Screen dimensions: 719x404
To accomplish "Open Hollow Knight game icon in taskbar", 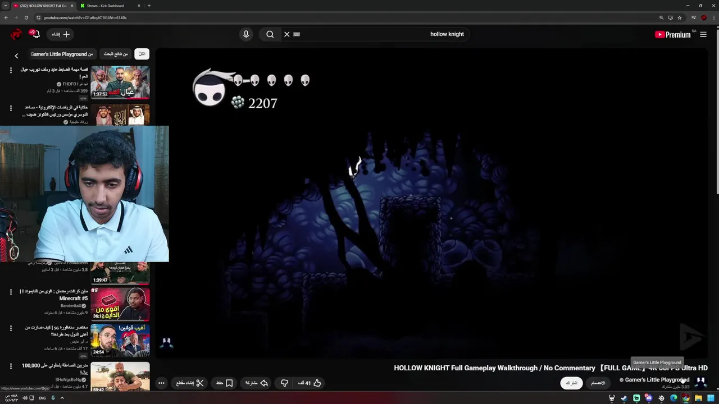I will [612, 398].
